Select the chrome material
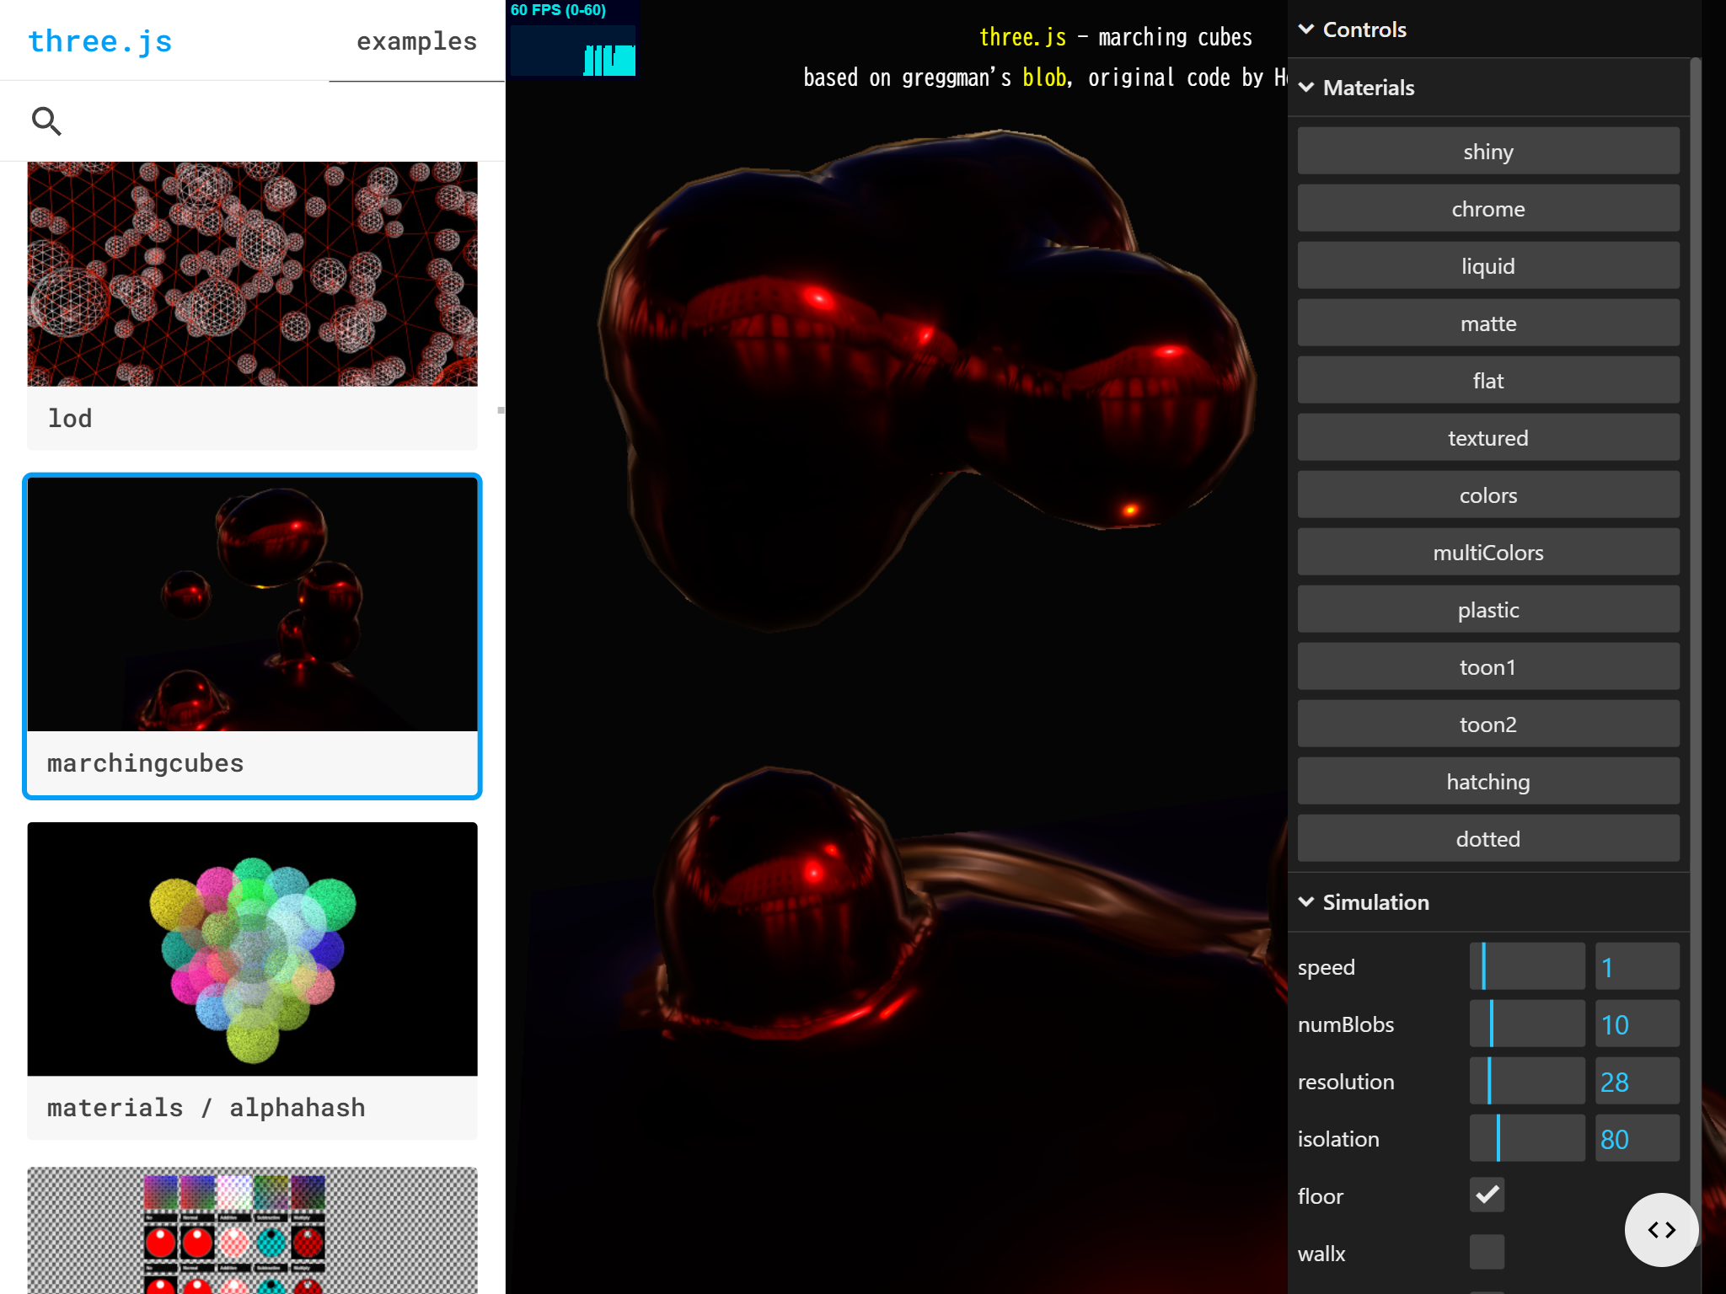This screenshot has width=1726, height=1294. [1488, 209]
